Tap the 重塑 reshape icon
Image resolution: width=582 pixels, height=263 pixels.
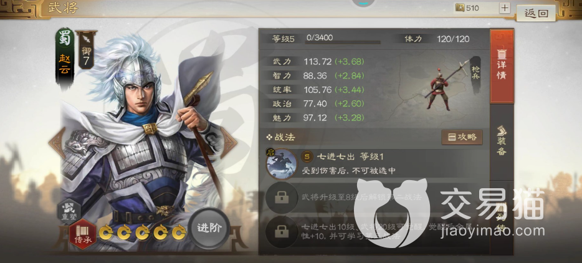pyautogui.click(x=69, y=211)
